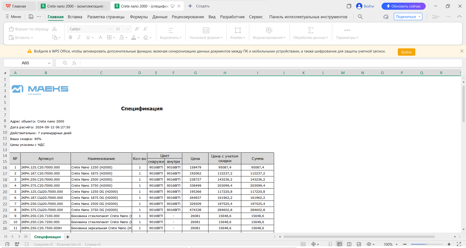Go to last sheet navigation arrow

(26, 236)
